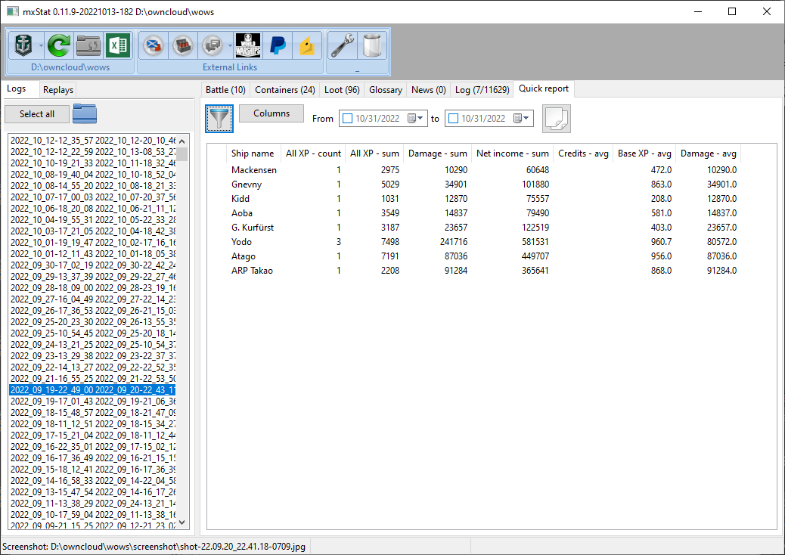This screenshot has height=555, width=785.
Task: Select log entry starting 2022_10_08-19_40_04
Action: (92, 175)
